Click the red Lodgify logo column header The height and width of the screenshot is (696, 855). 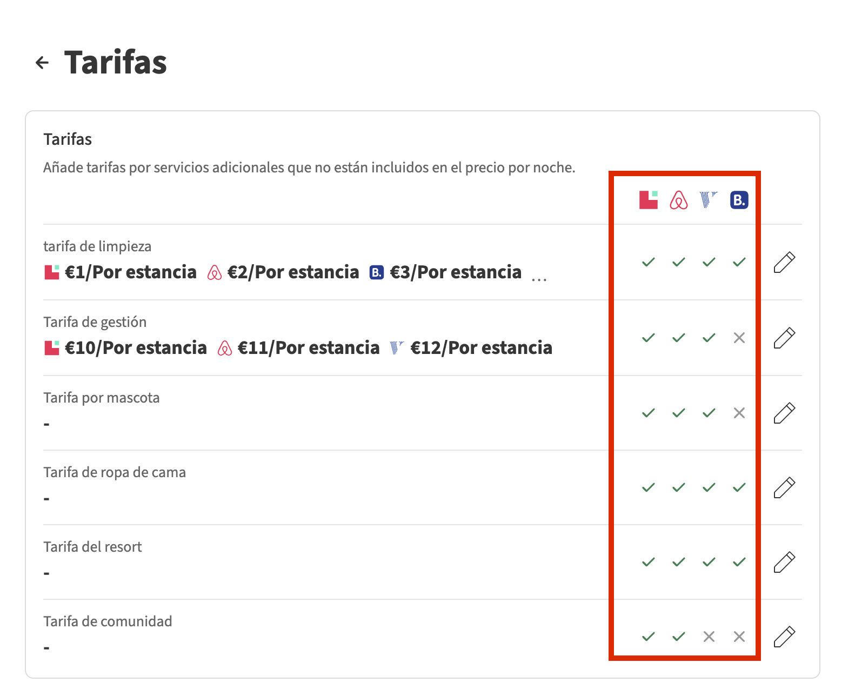point(649,200)
